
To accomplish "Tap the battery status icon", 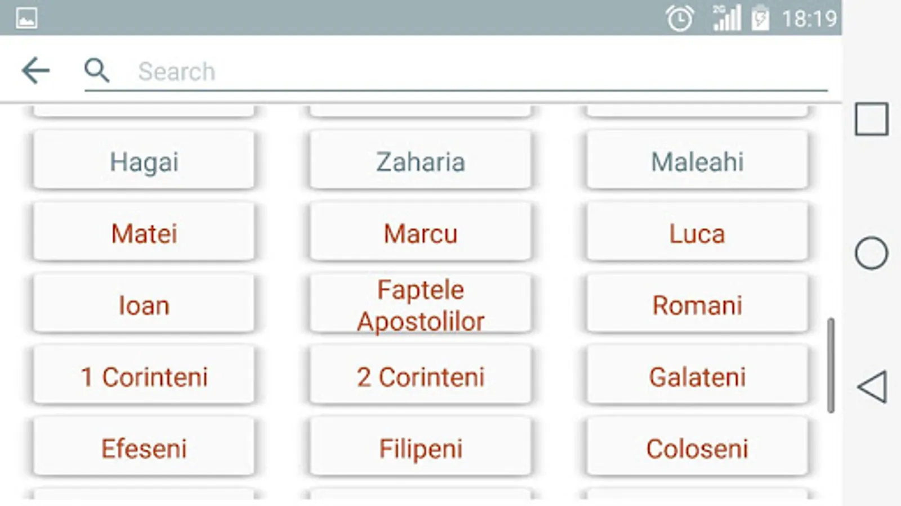I will pyautogui.click(x=760, y=19).
